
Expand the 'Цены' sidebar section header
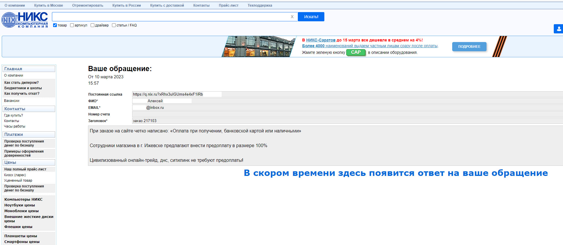point(29,162)
